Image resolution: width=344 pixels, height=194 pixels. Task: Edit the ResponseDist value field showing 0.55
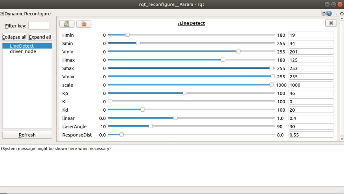click(x=311, y=135)
